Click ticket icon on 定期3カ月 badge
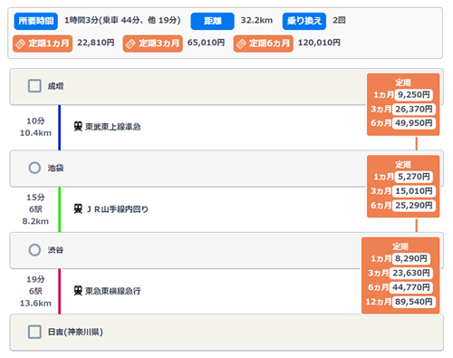453x358 pixels. click(130, 44)
